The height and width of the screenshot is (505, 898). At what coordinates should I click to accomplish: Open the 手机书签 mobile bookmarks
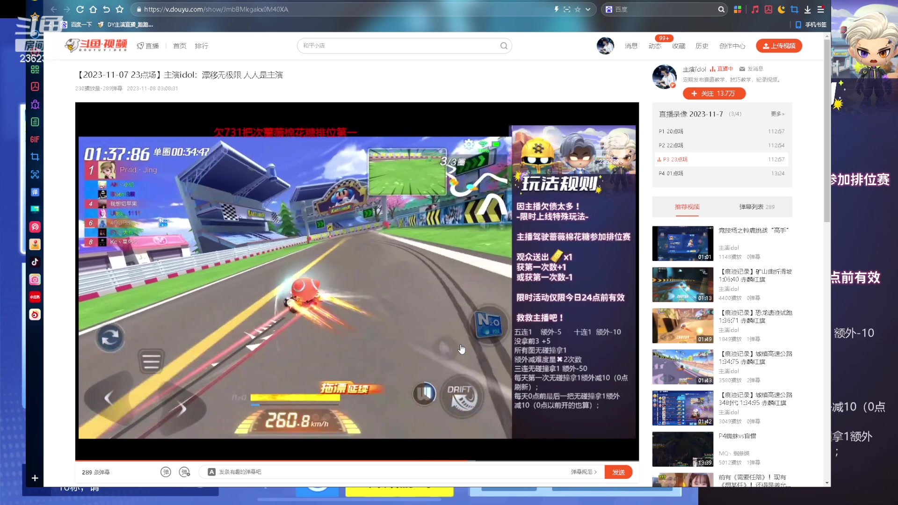(x=811, y=25)
